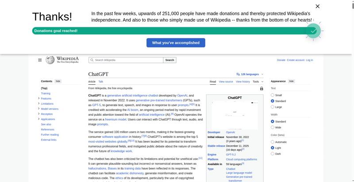Click the green checkmark goal icon

(x=313, y=31)
